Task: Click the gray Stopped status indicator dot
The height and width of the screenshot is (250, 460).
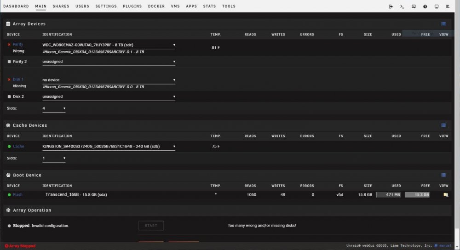Action: (x=9, y=226)
